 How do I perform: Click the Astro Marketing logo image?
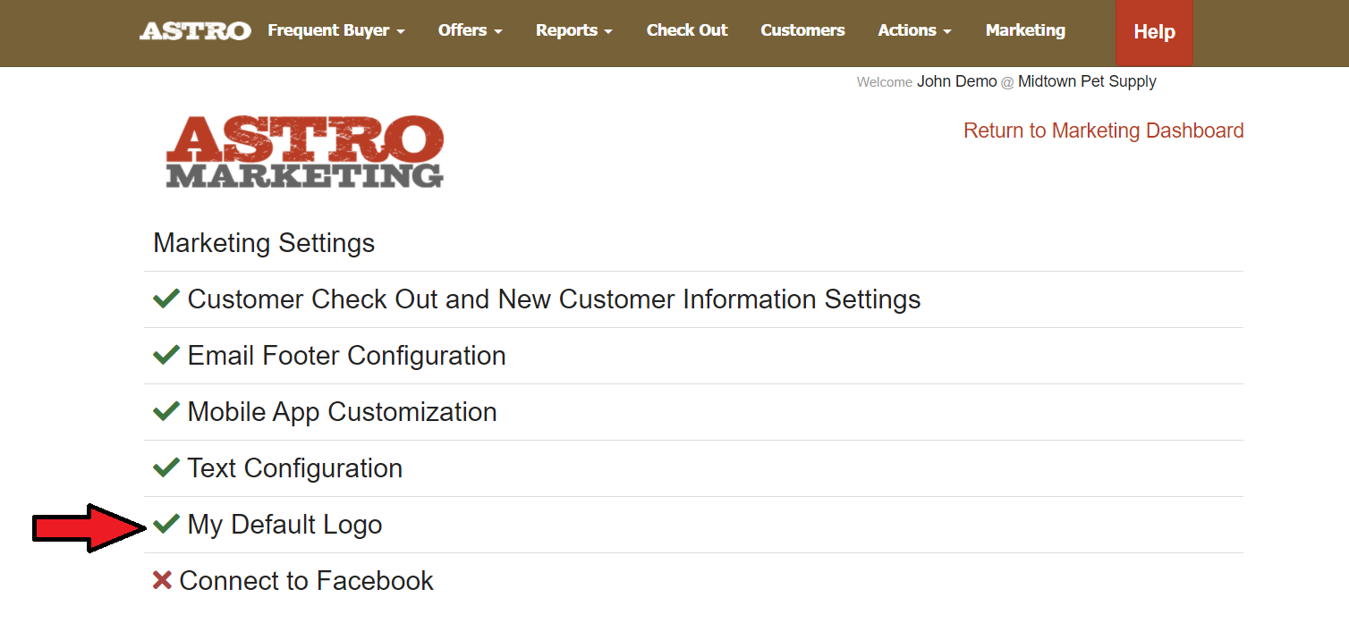coord(305,151)
